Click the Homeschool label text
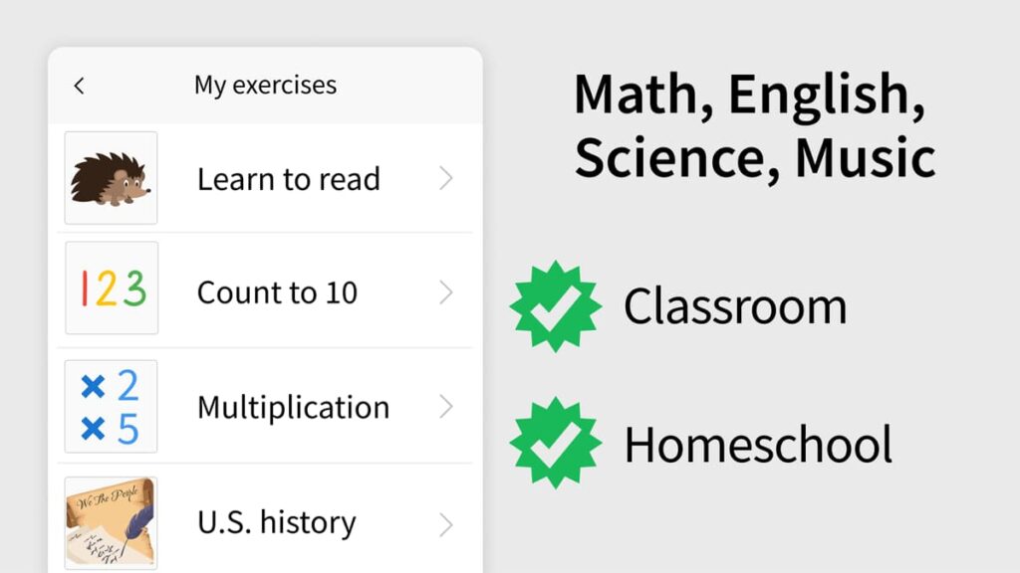The width and height of the screenshot is (1020, 573). (x=758, y=444)
